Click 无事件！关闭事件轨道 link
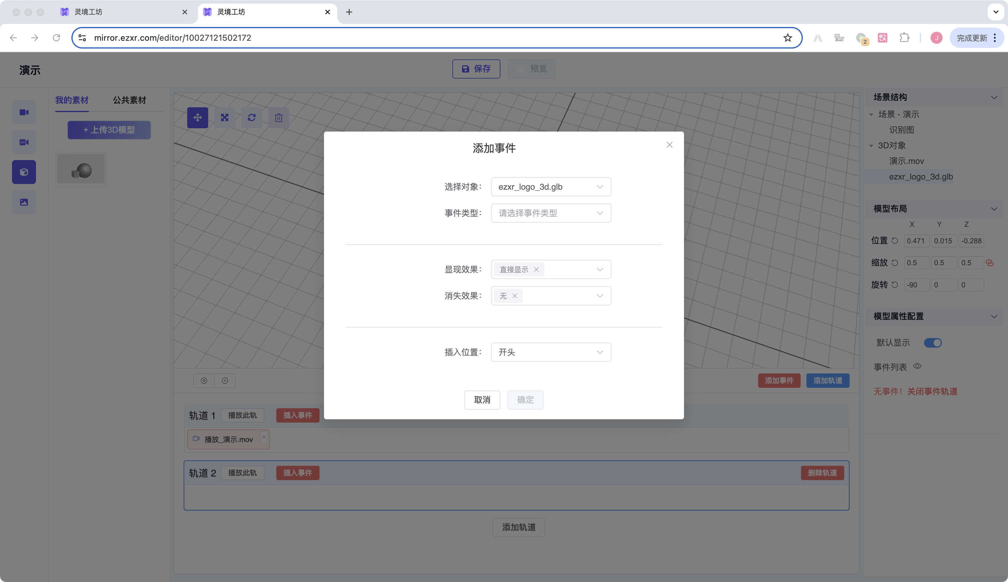The image size is (1008, 582). click(x=915, y=391)
